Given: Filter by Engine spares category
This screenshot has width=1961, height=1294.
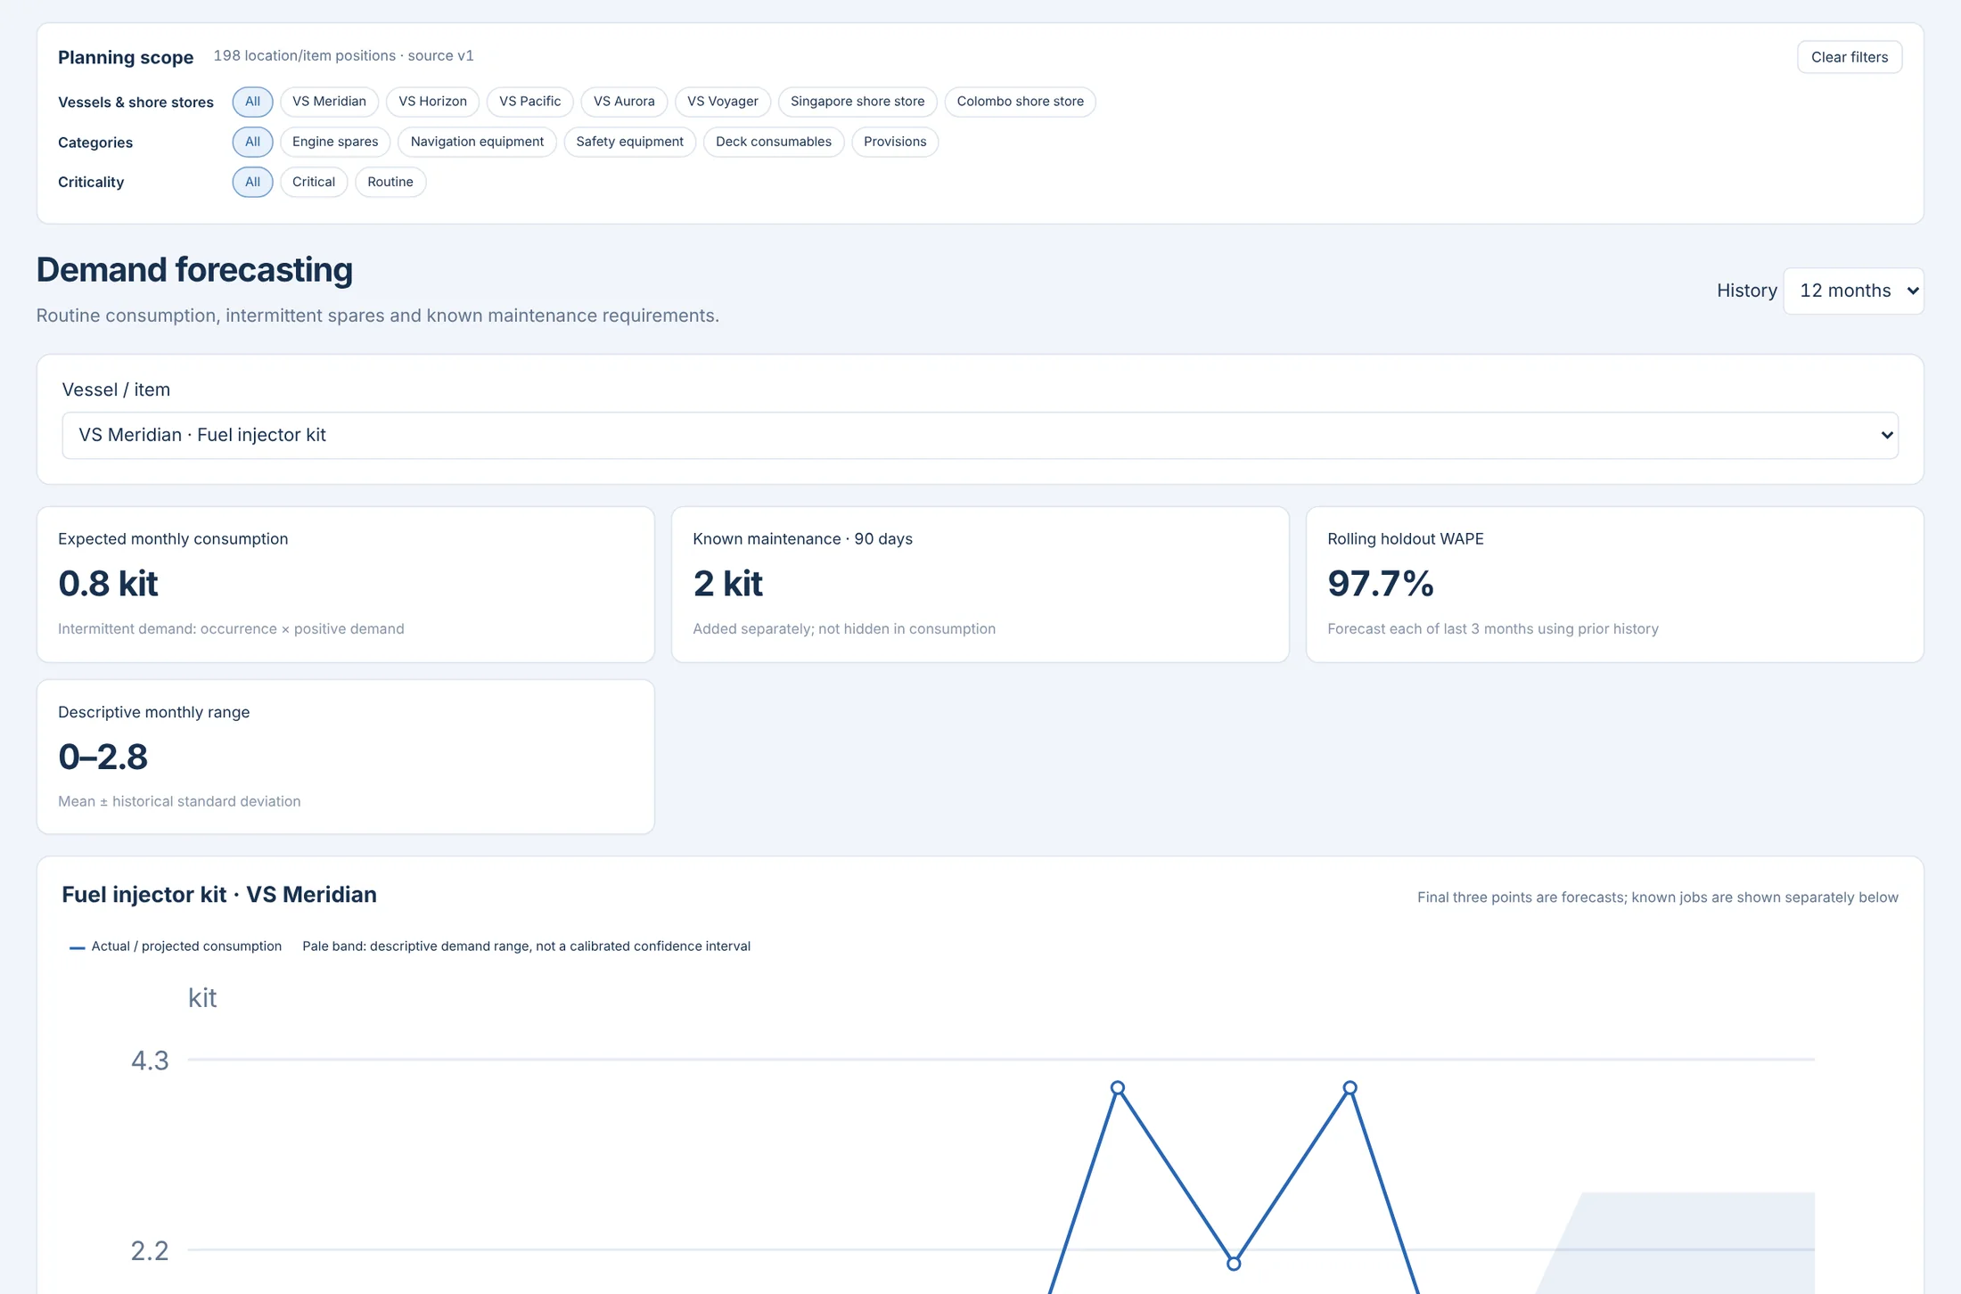Looking at the screenshot, I should 335,142.
